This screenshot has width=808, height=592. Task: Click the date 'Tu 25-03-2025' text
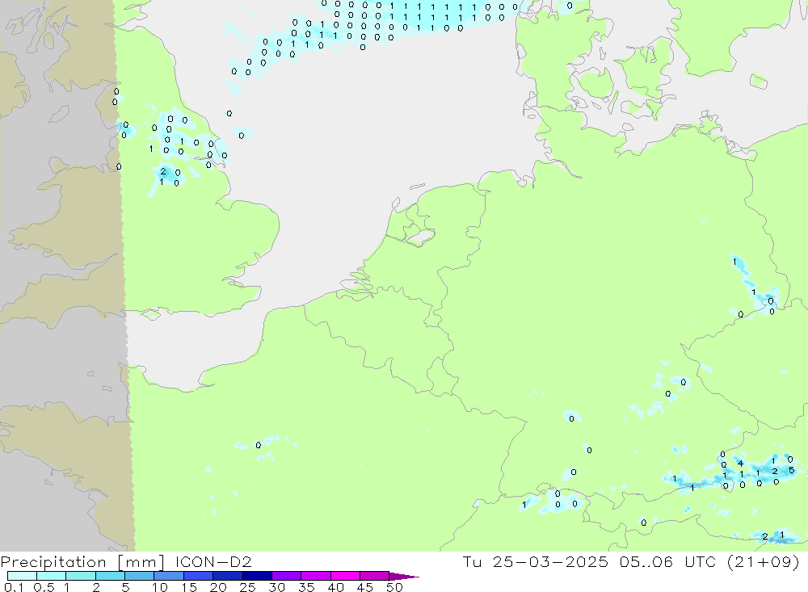point(535,561)
